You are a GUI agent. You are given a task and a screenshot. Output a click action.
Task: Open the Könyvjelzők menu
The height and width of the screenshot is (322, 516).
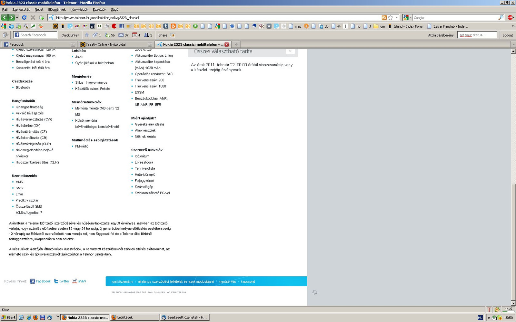pyautogui.click(x=79, y=10)
